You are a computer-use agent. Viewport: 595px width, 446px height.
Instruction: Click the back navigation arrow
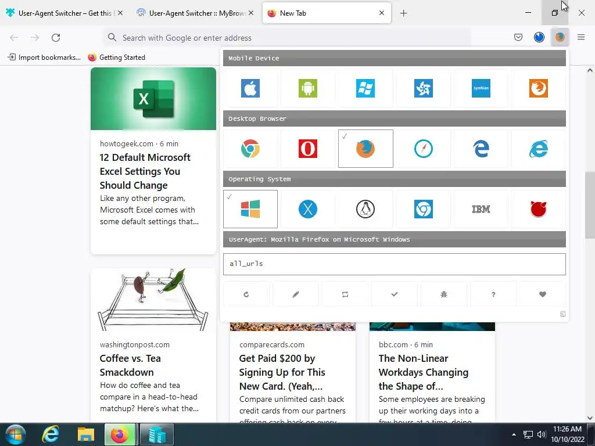click(14, 38)
